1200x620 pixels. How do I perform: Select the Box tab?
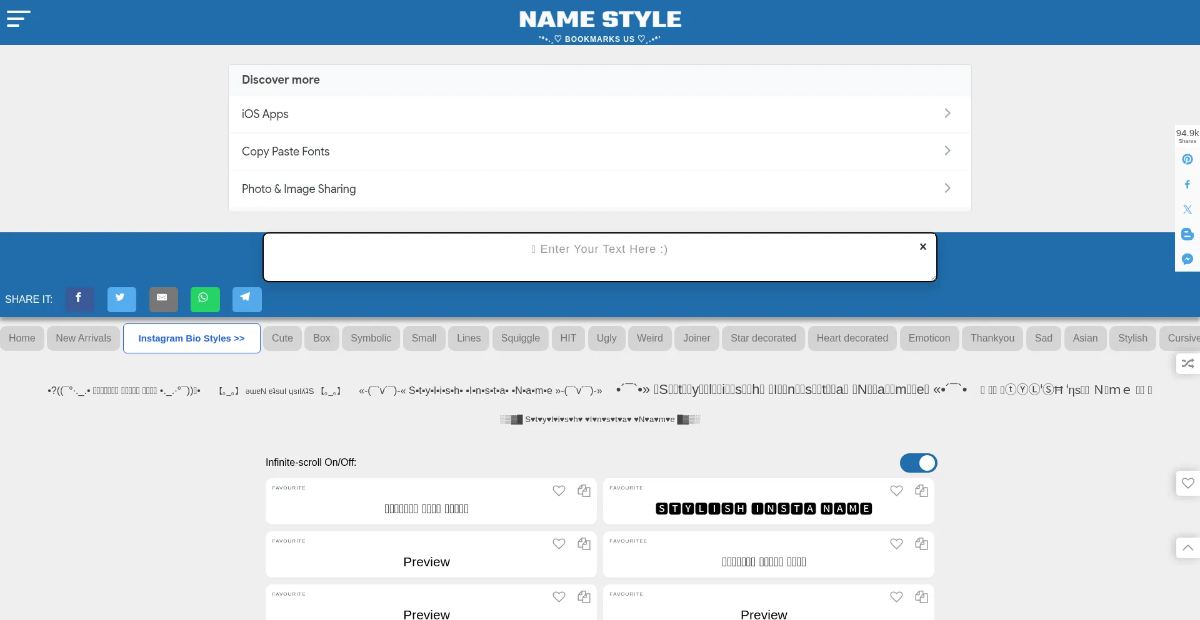click(322, 338)
